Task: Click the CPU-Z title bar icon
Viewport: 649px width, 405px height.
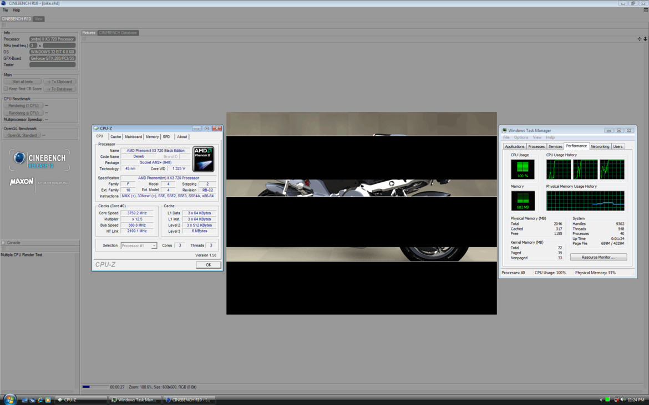Action: tap(97, 129)
